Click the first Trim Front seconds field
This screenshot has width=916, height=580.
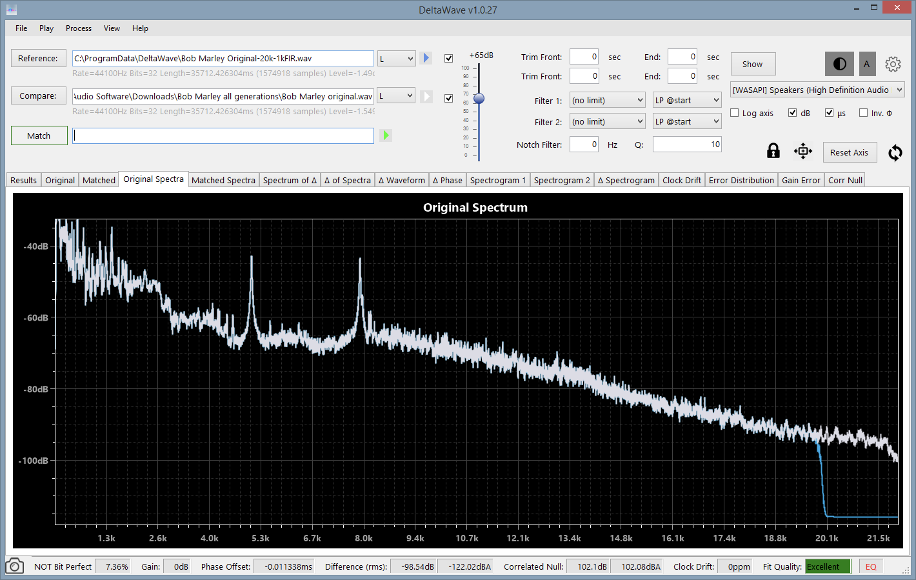click(584, 57)
